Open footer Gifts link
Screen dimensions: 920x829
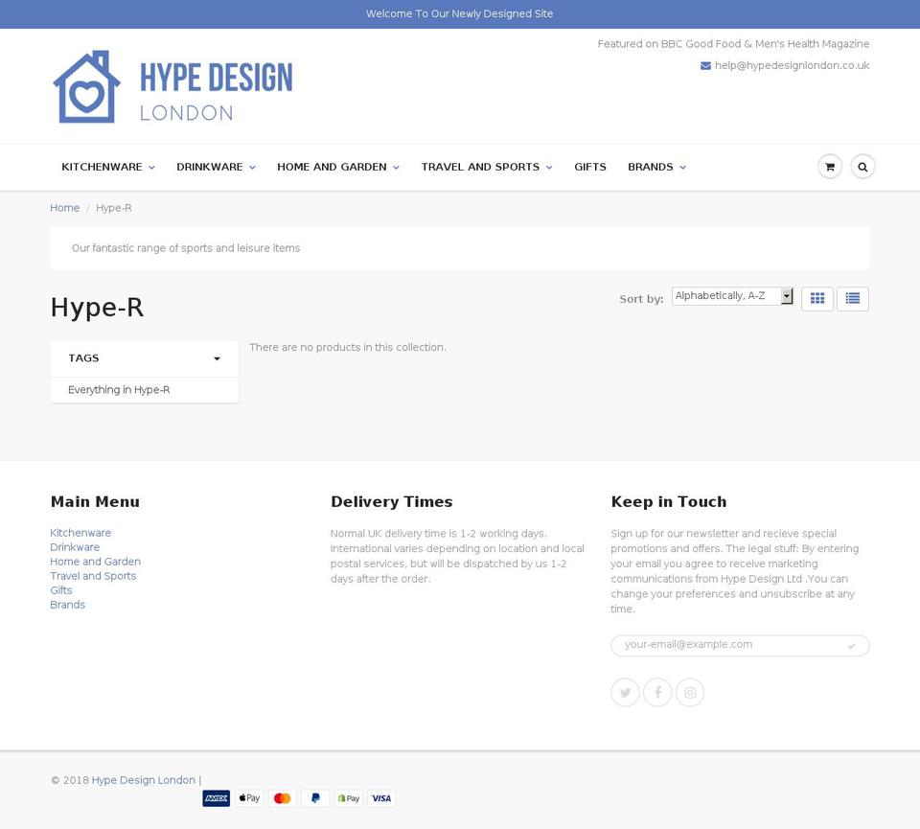(x=61, y=590)
